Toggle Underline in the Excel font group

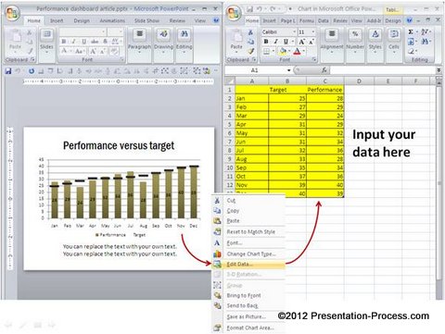(x=286, y=42)
